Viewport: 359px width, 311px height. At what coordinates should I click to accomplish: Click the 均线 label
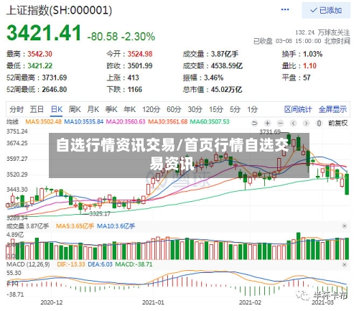point(12,121)
